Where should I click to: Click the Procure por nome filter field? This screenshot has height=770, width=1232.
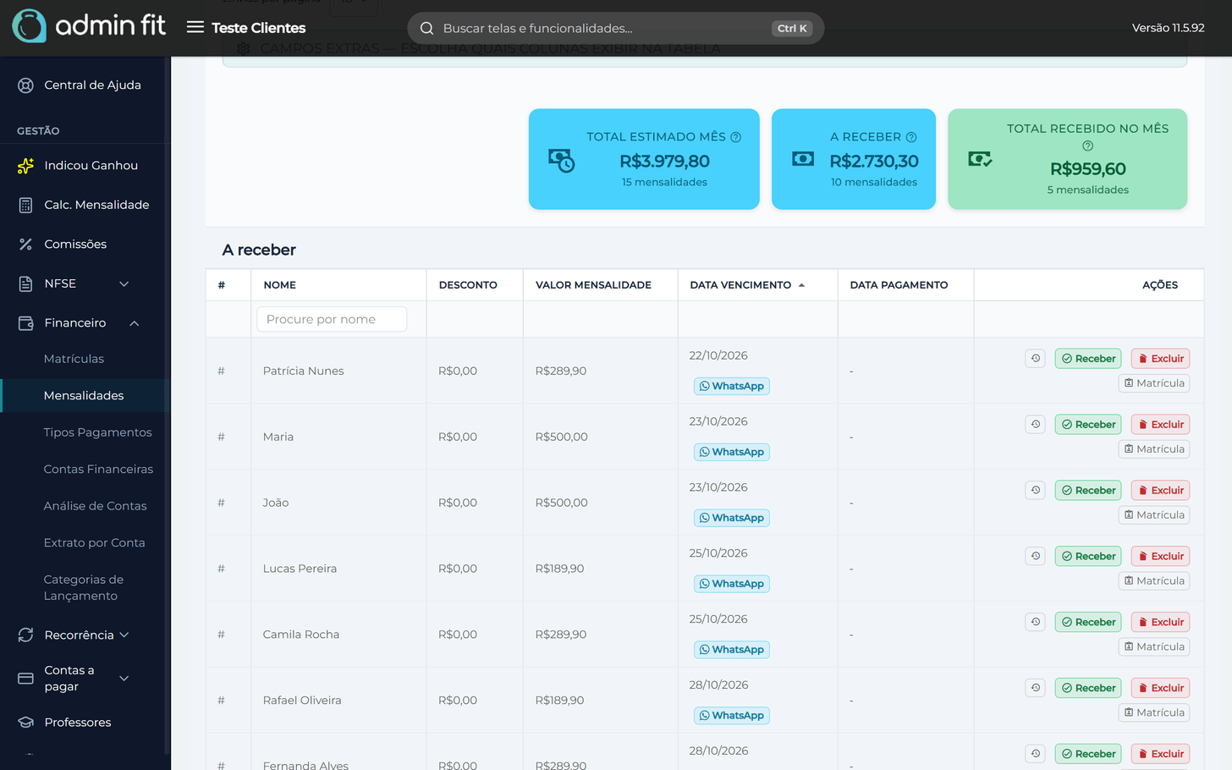click(x=332, y=320)
